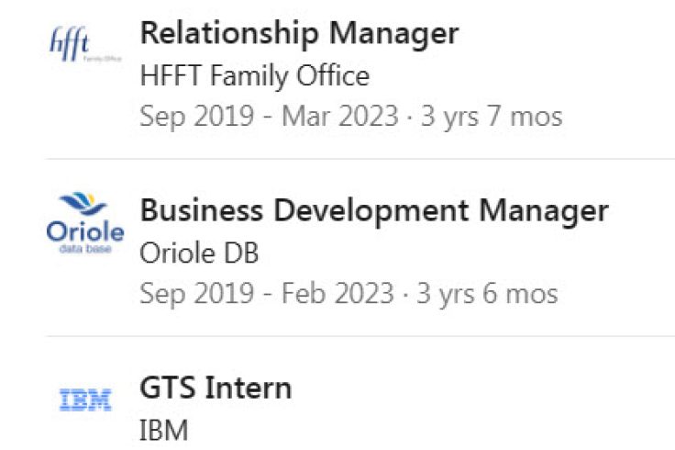Click the HFFT Family Office company name

coord(255,76)
